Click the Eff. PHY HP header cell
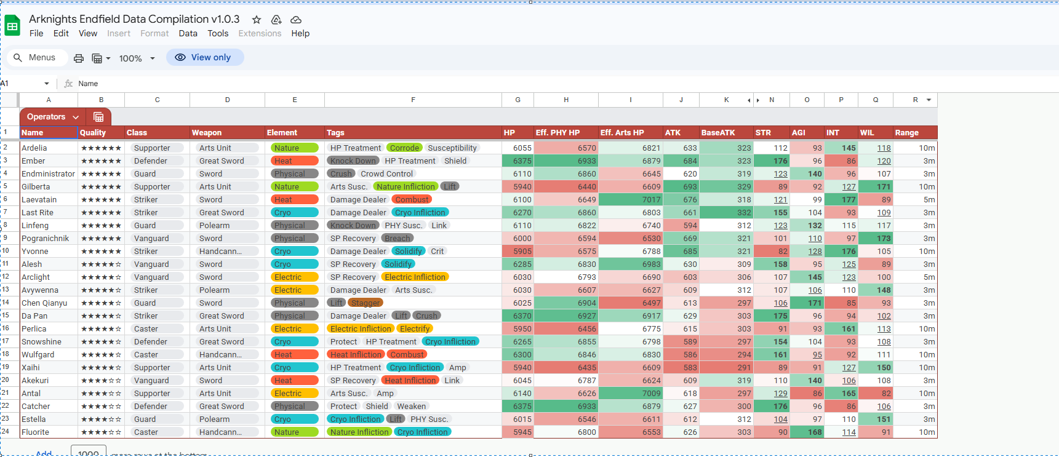This screenshot has width=1059, height=457. [565, 132]
